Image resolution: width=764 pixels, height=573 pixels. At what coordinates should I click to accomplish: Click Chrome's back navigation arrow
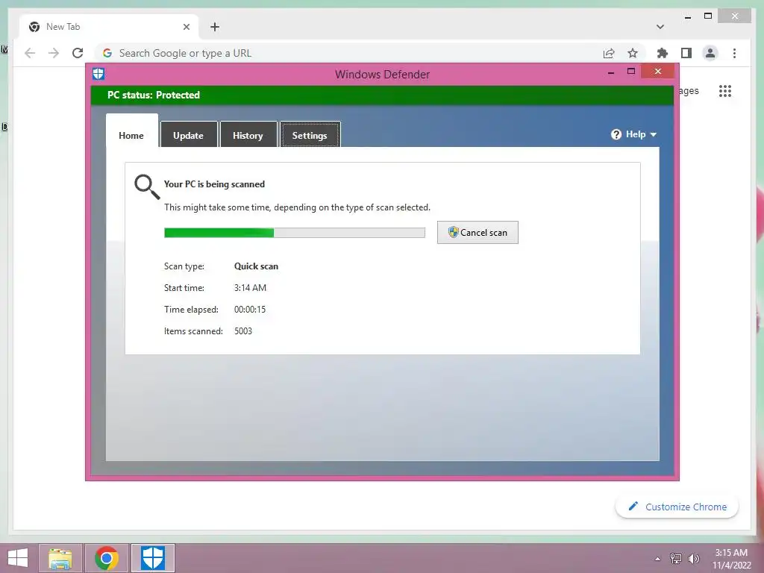tap(30, 53)
